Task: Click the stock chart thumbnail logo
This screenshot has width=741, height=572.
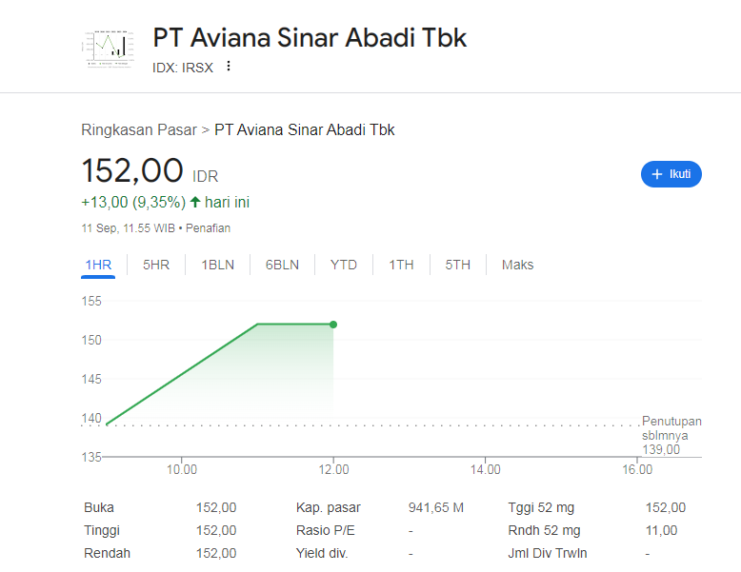Action: point(110,45)
